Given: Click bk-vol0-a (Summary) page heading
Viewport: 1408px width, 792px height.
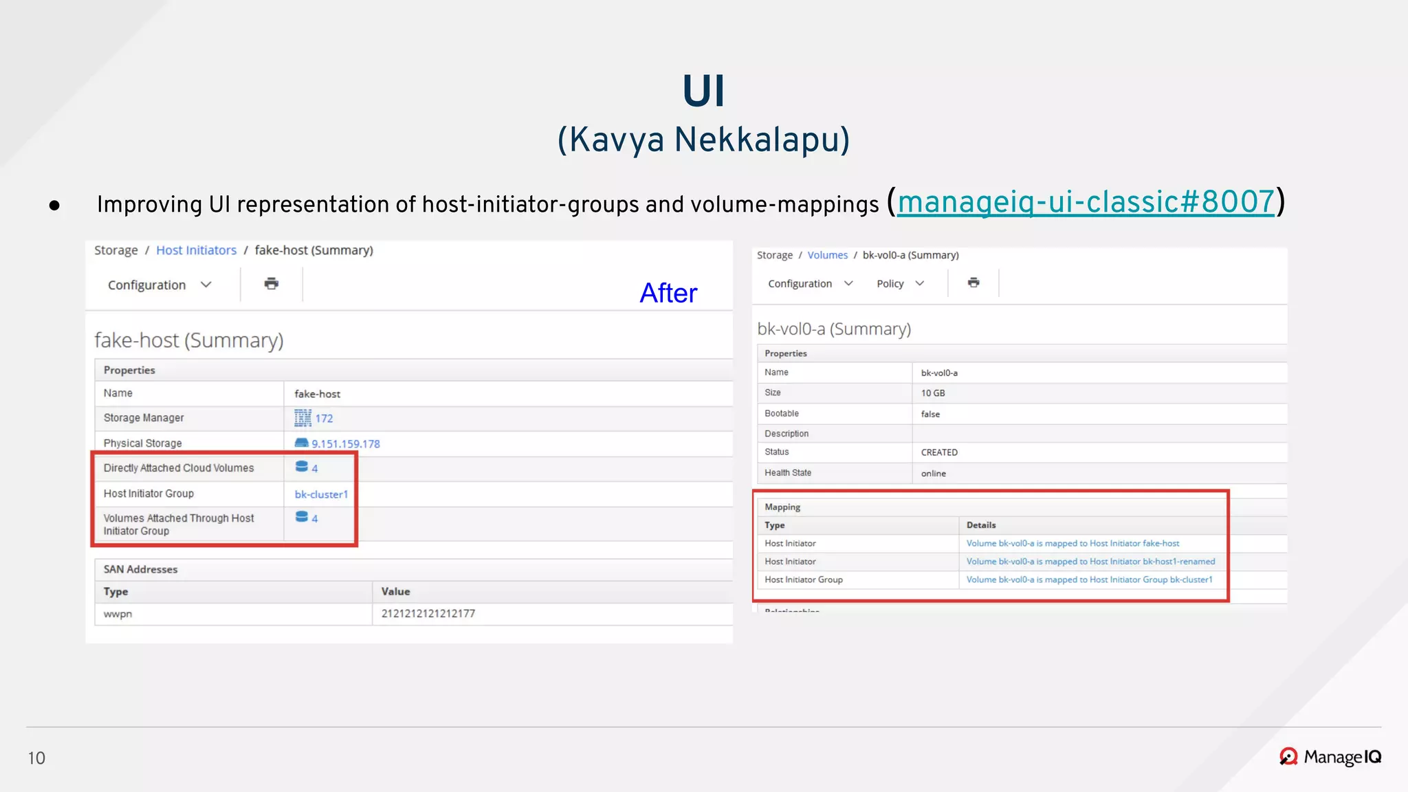Looking at the screenshot, I should (834, 329).
